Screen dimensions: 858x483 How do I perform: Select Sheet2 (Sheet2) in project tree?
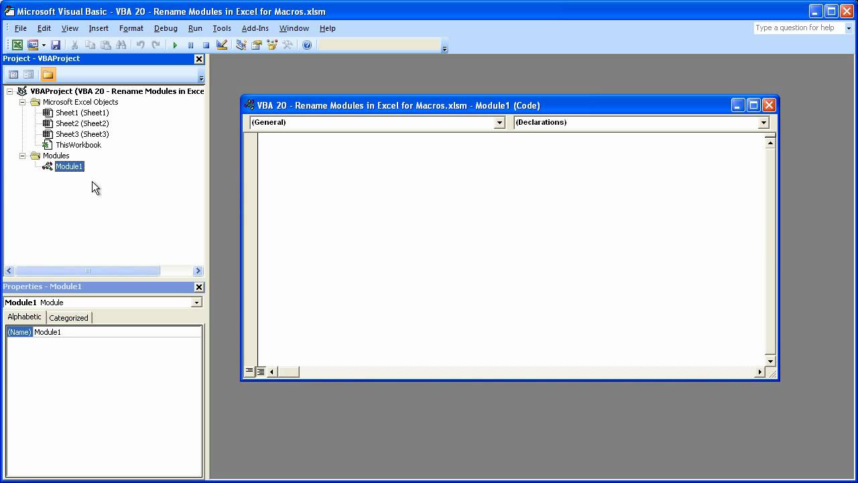click(82, 123)
